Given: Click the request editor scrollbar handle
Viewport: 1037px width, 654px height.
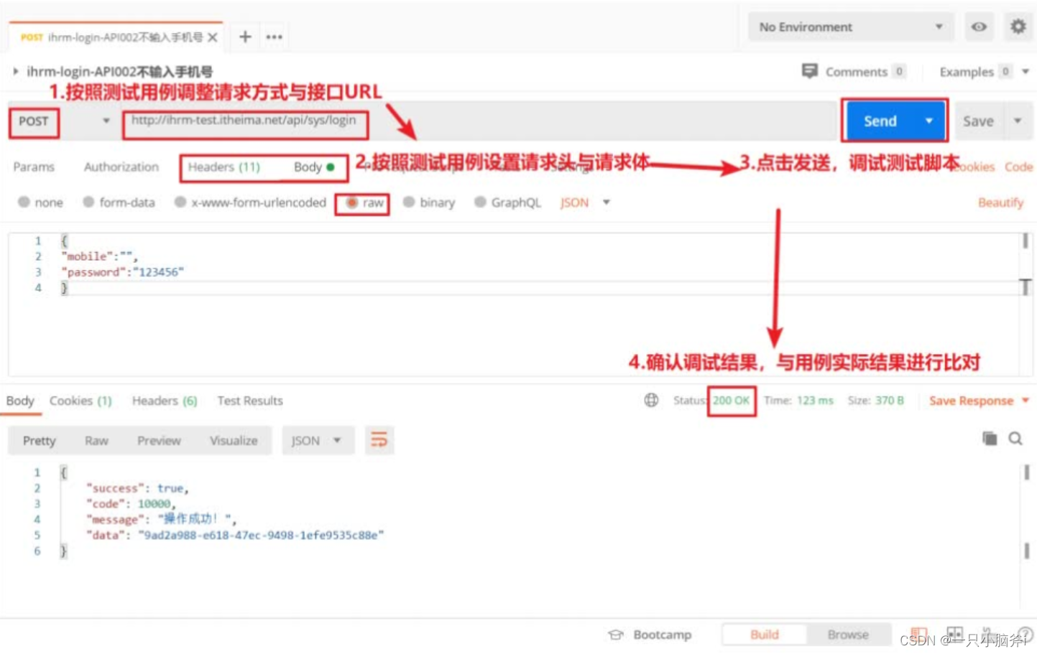Looking at the screenshot, I should pyautogui.click(x=1026, y=242).
